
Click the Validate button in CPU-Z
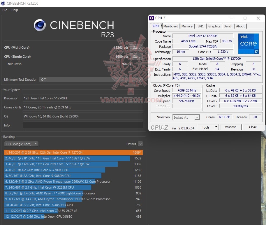(x=230, y=127)
